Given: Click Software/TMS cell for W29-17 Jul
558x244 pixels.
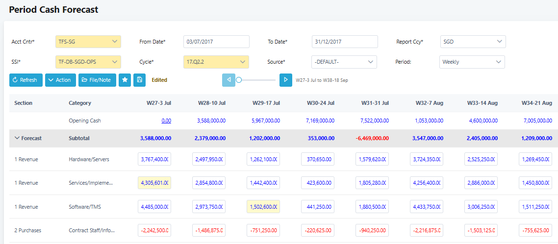Looking at the screenshot, I should pos(263,206).
